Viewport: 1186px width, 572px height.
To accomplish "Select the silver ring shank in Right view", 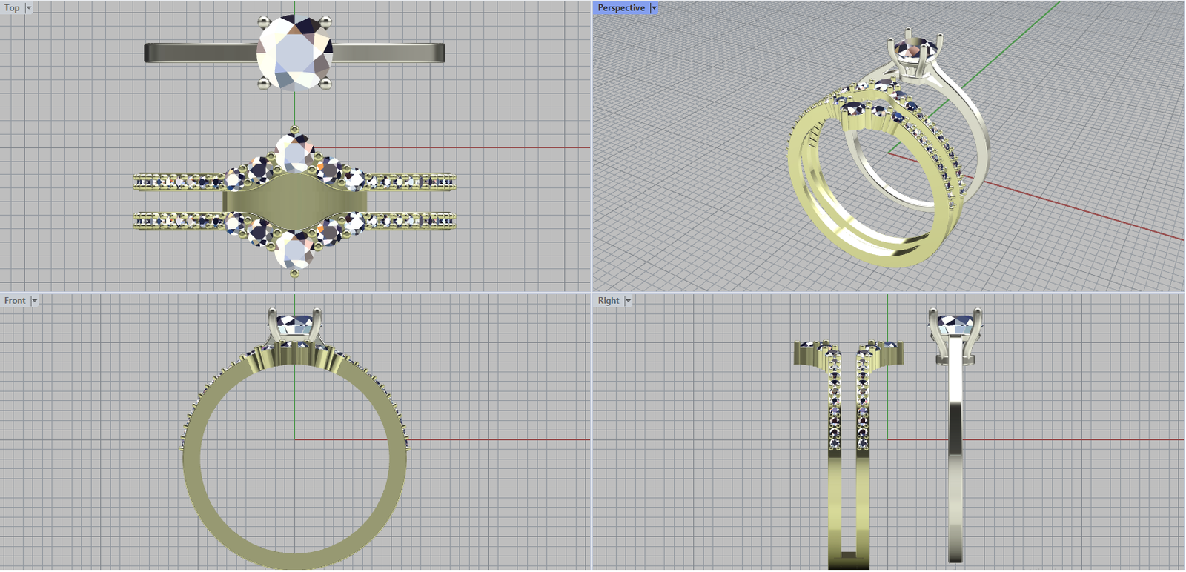I will [x=955, y=459].
